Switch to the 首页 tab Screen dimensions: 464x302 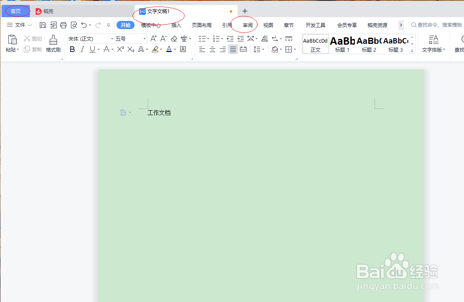[16, 11]
